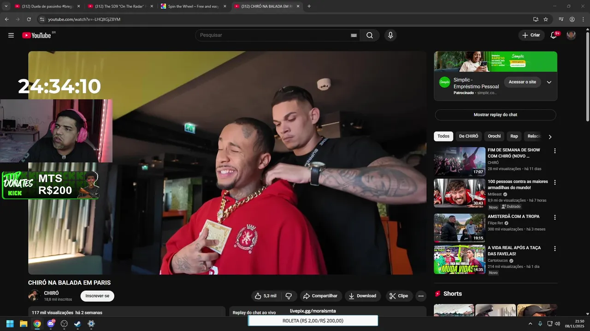Show more filter chips with right arrow
This screenshot has height=331, width=590.
(550, 137)
